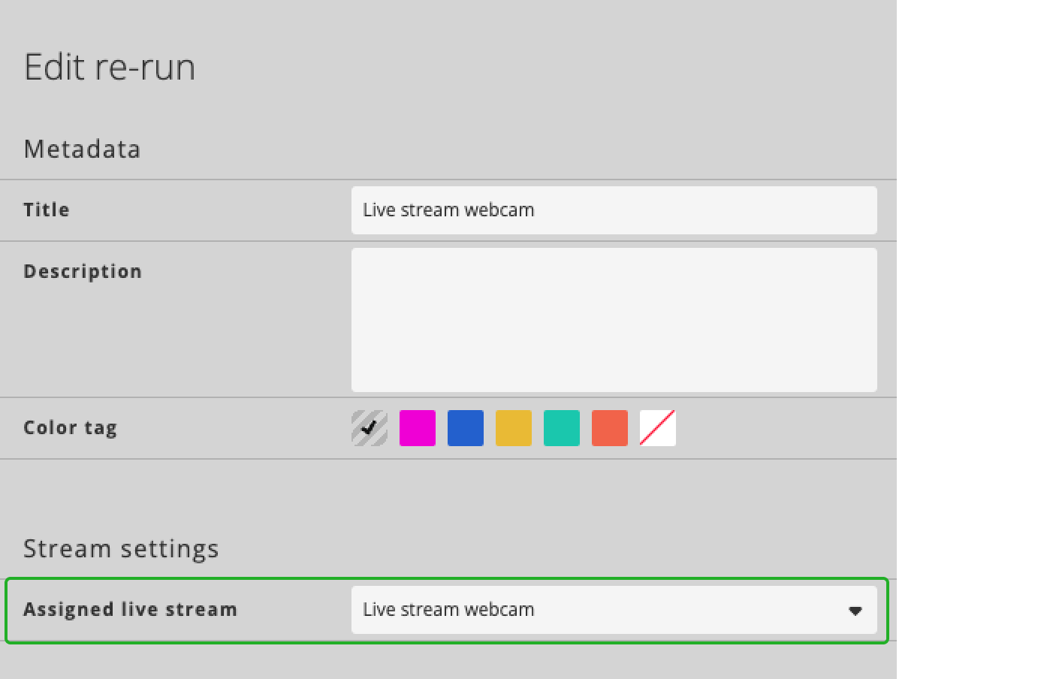Click the Edit re-run page heading
The image size is (1059, 679).
coord(110,67)
